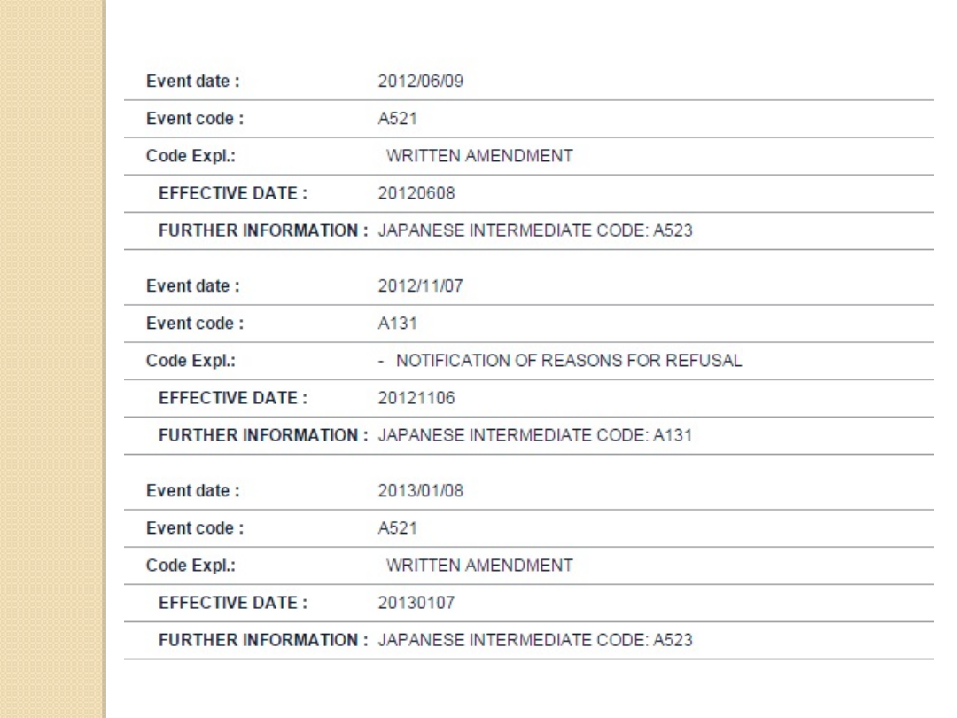Click the Event date label beside 2012/06/09
This screenshot has width=957, height=718.
tap(195, 82)
